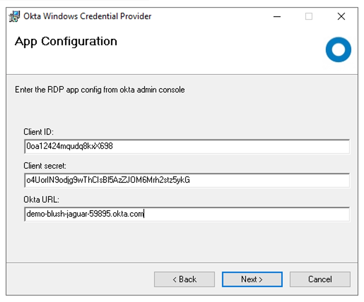Click the window title 'Okta Windows Credential Provider'
Viewport: 364px width, 302px height.
tap(87, 16)
